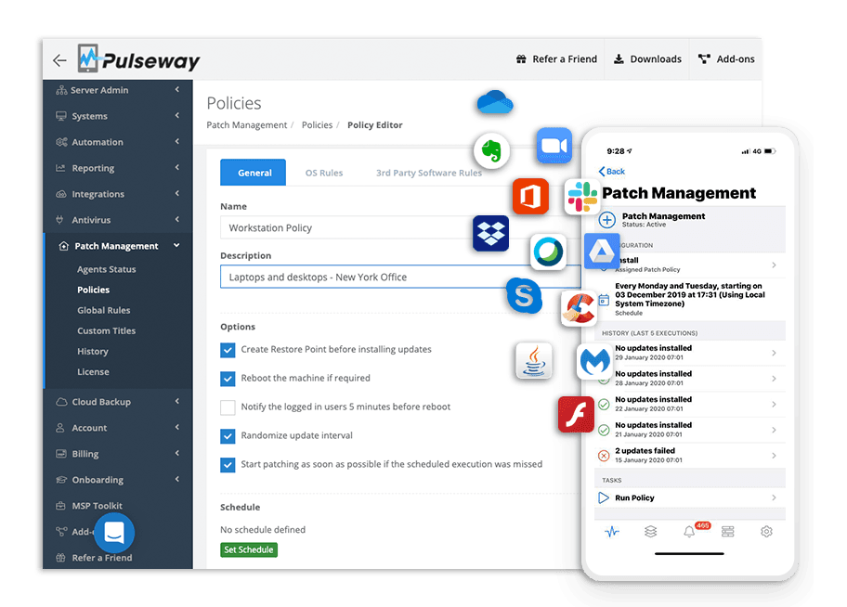Screen dimensions: 847x607
Task: Click the Cisco Webex circular icon
Action: coord(548,252)
